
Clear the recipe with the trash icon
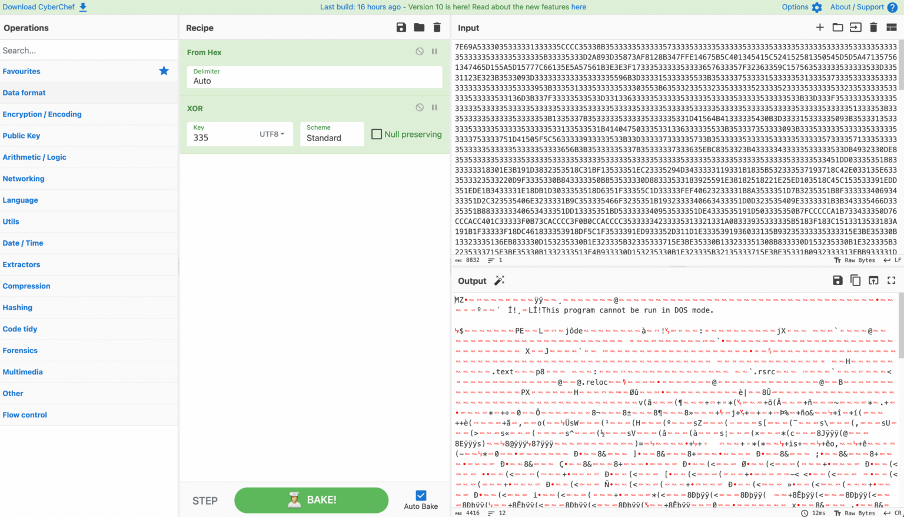tap(437, 28)
